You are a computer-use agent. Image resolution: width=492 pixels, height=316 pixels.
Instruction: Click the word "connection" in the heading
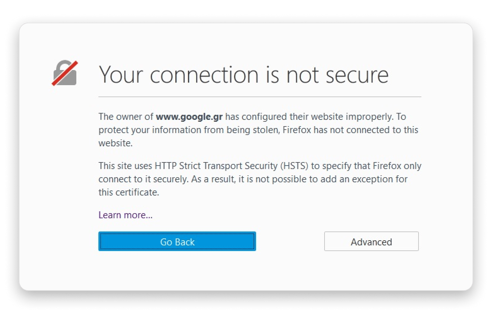click(204, 75)
